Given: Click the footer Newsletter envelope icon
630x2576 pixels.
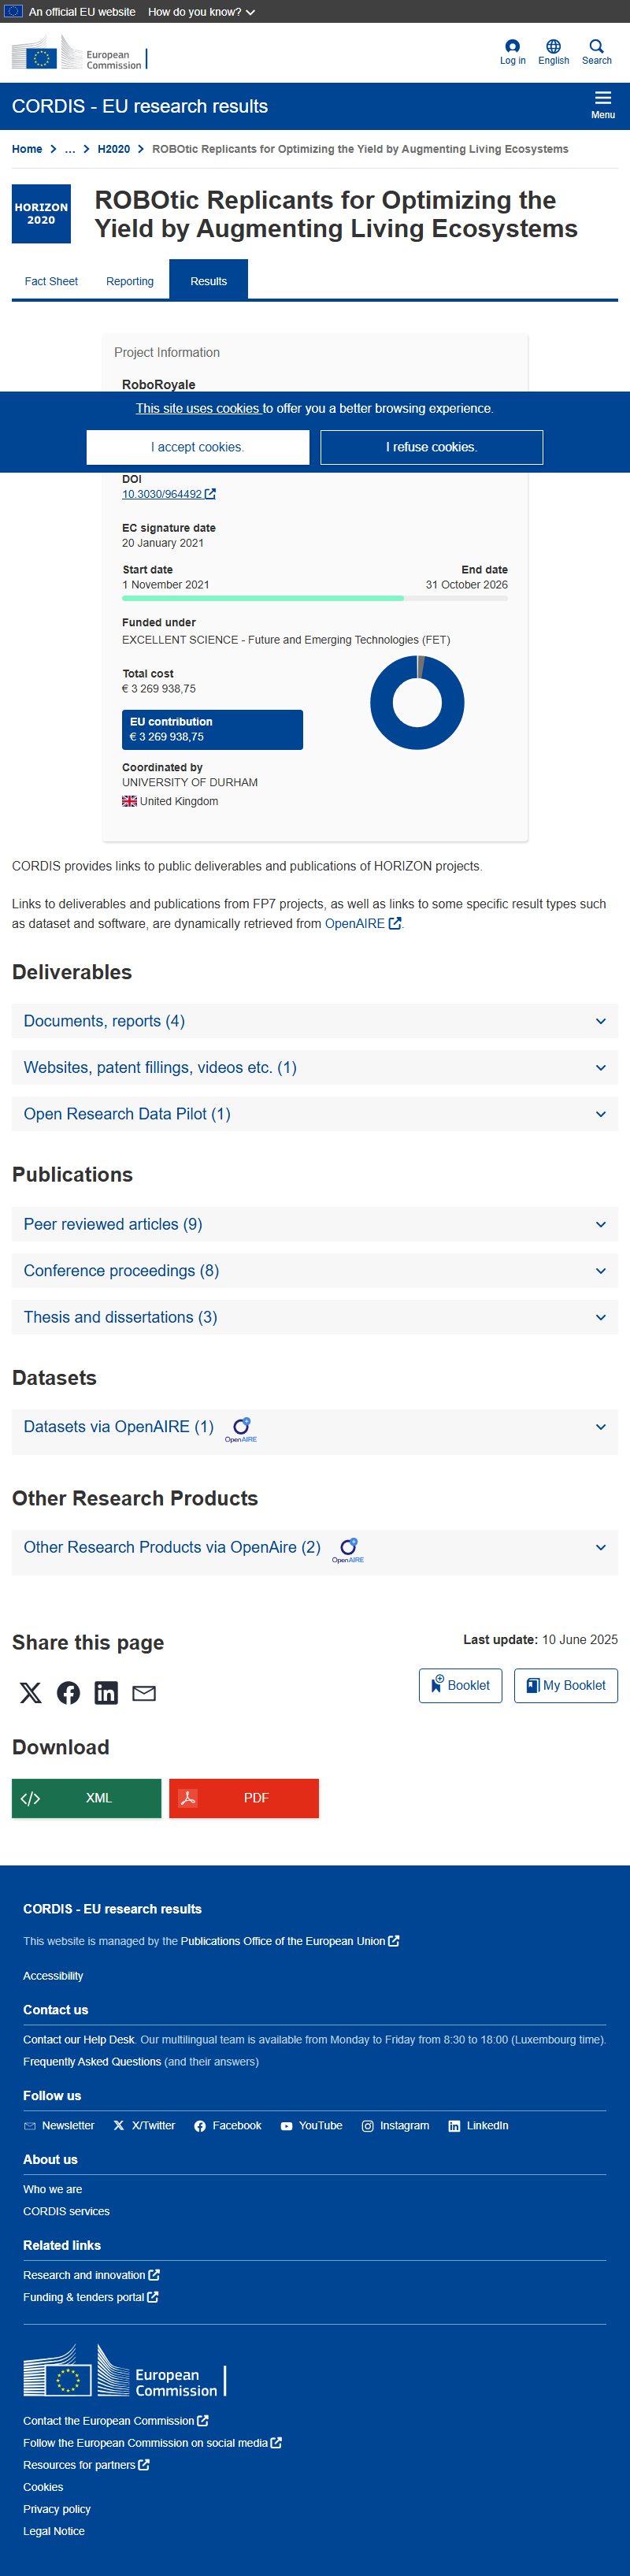Looking at the screenshot, I should tap(30, 2126).
